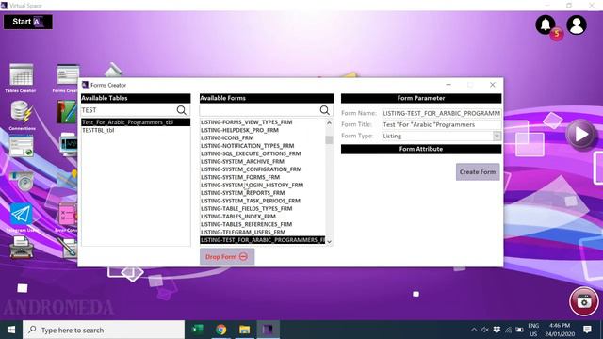The image size is (603, 339).
Task: Click the Form Name input field
Action: pos(442,113)
